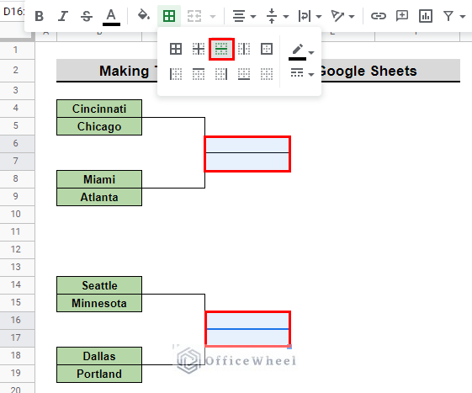The height and width of the screenshot is (393, 472).
Task: Apply vertical borders option
Action: coord(244,49)
